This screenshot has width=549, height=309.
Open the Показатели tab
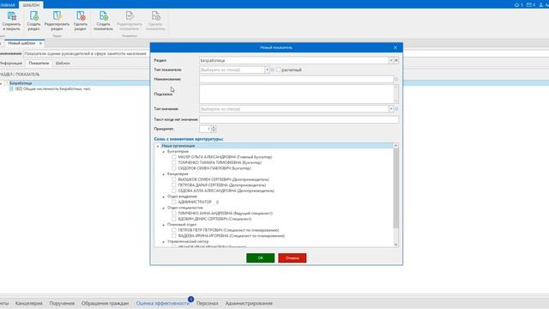click(x=39, y=64)
